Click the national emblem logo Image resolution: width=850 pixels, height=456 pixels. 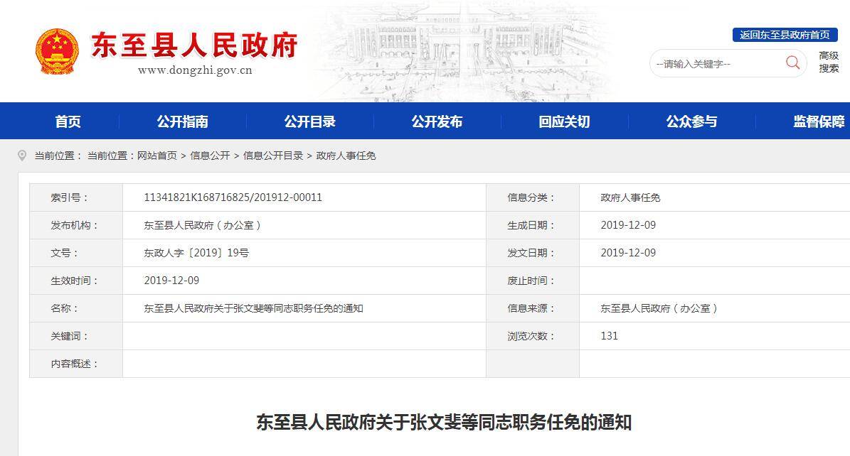57,52
